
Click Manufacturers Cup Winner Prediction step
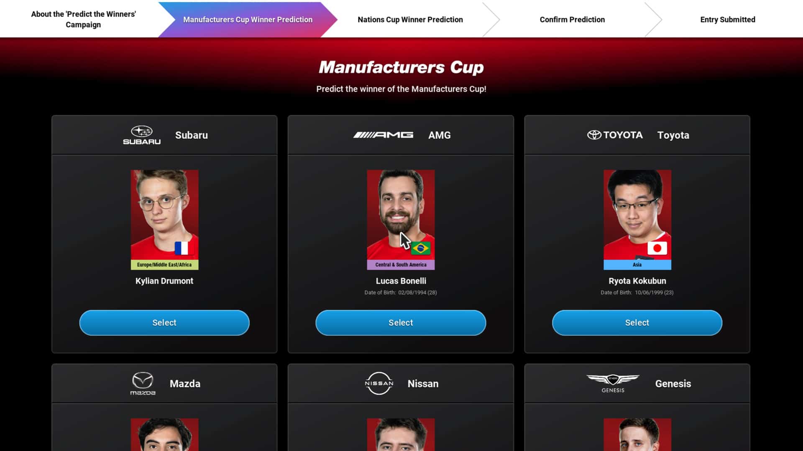click(x=248, y=19)
